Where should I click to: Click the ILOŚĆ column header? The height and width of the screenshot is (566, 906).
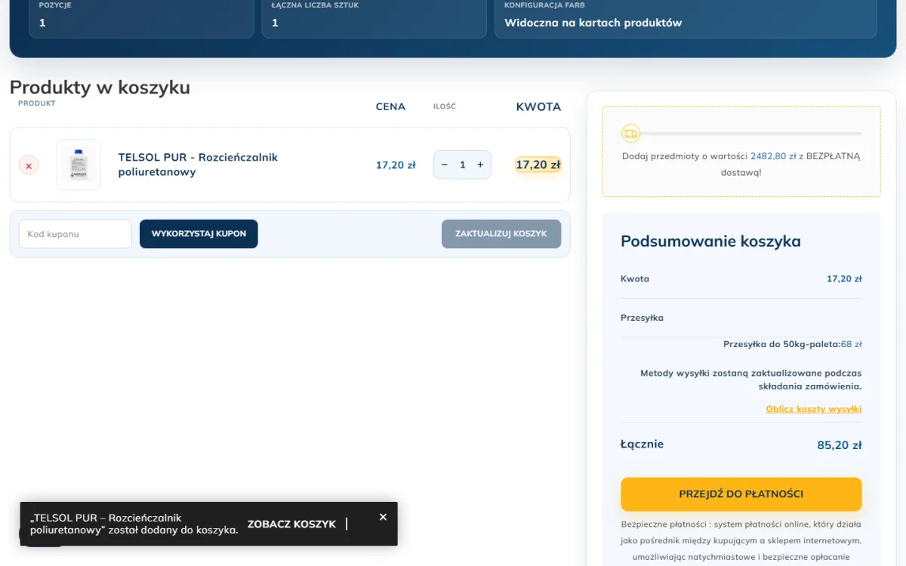click(445, 106)
